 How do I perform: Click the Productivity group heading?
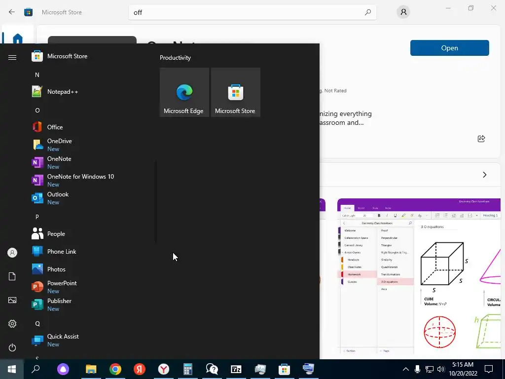coord(175,58)
